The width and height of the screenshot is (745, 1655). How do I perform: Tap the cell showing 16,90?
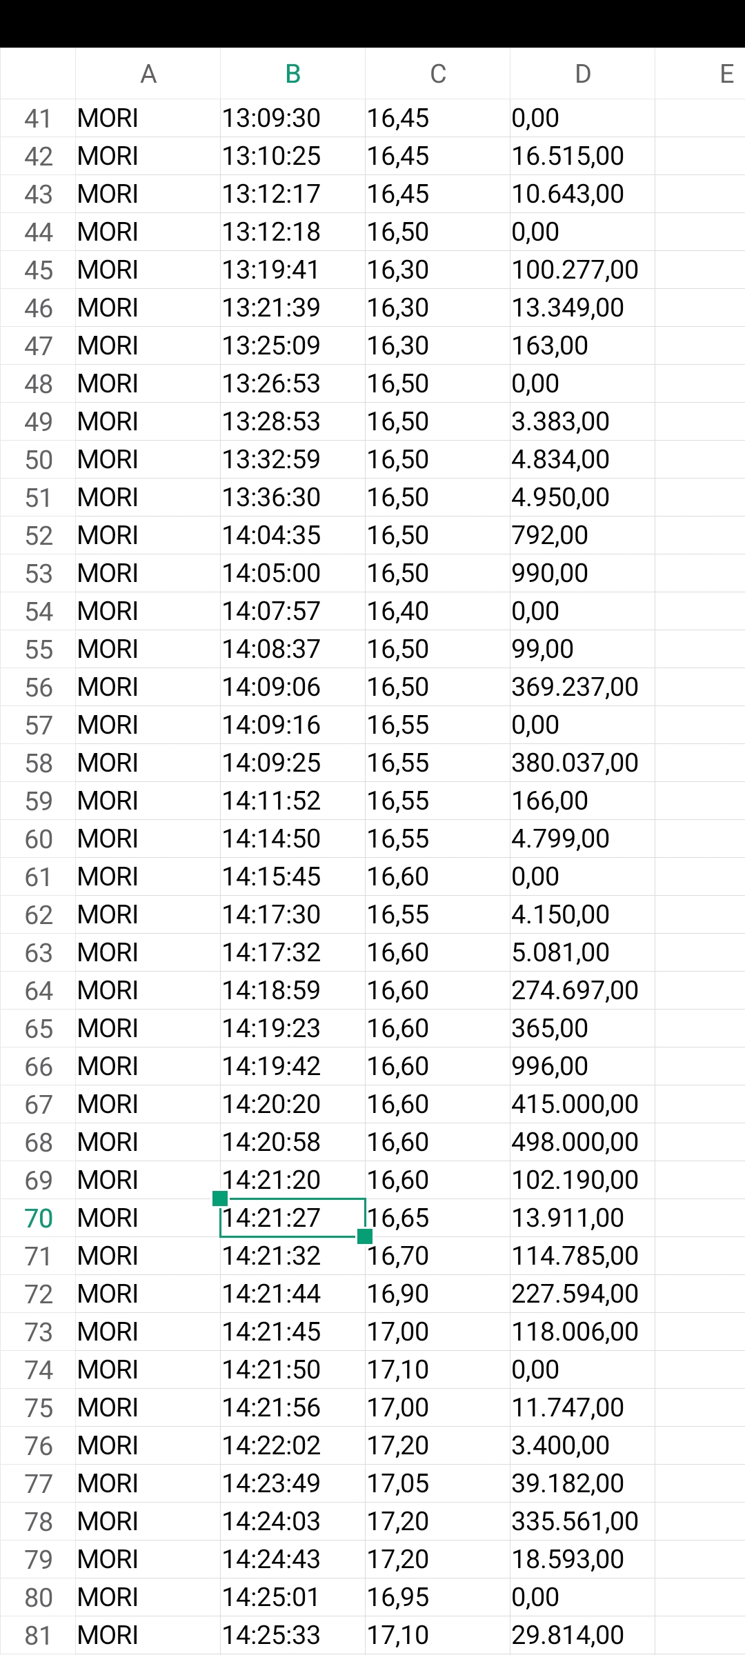coord(437,1294)
